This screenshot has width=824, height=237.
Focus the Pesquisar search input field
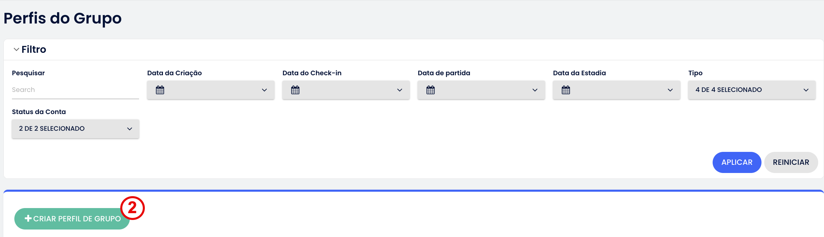75,90
